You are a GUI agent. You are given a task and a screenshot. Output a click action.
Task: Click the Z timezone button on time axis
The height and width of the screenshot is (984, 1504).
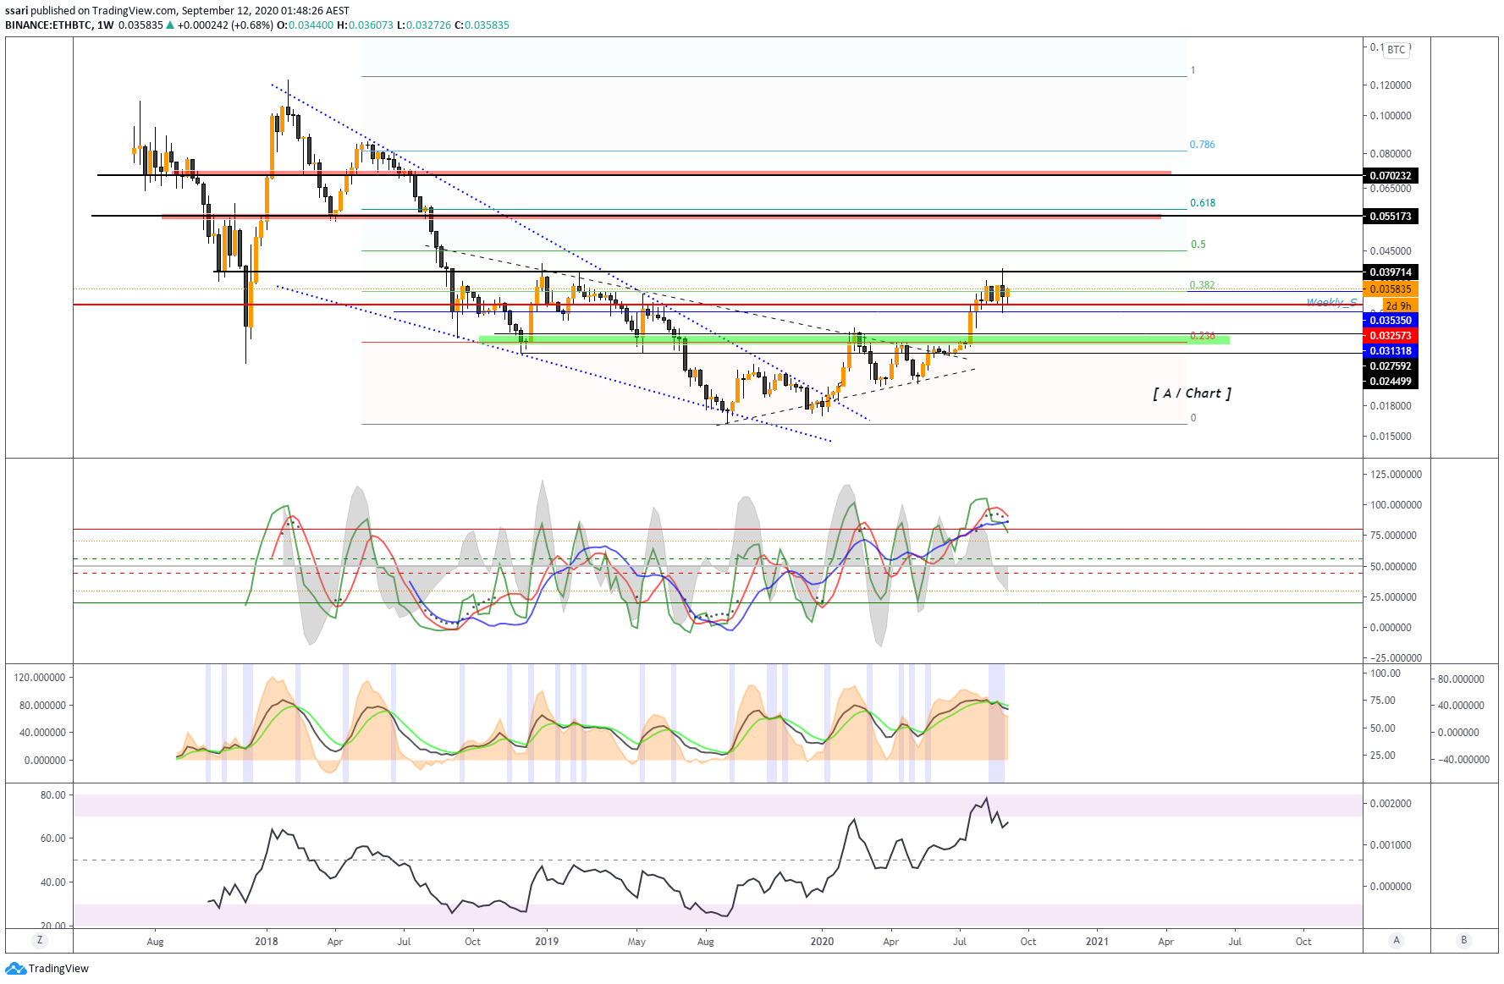coord(39,940)
